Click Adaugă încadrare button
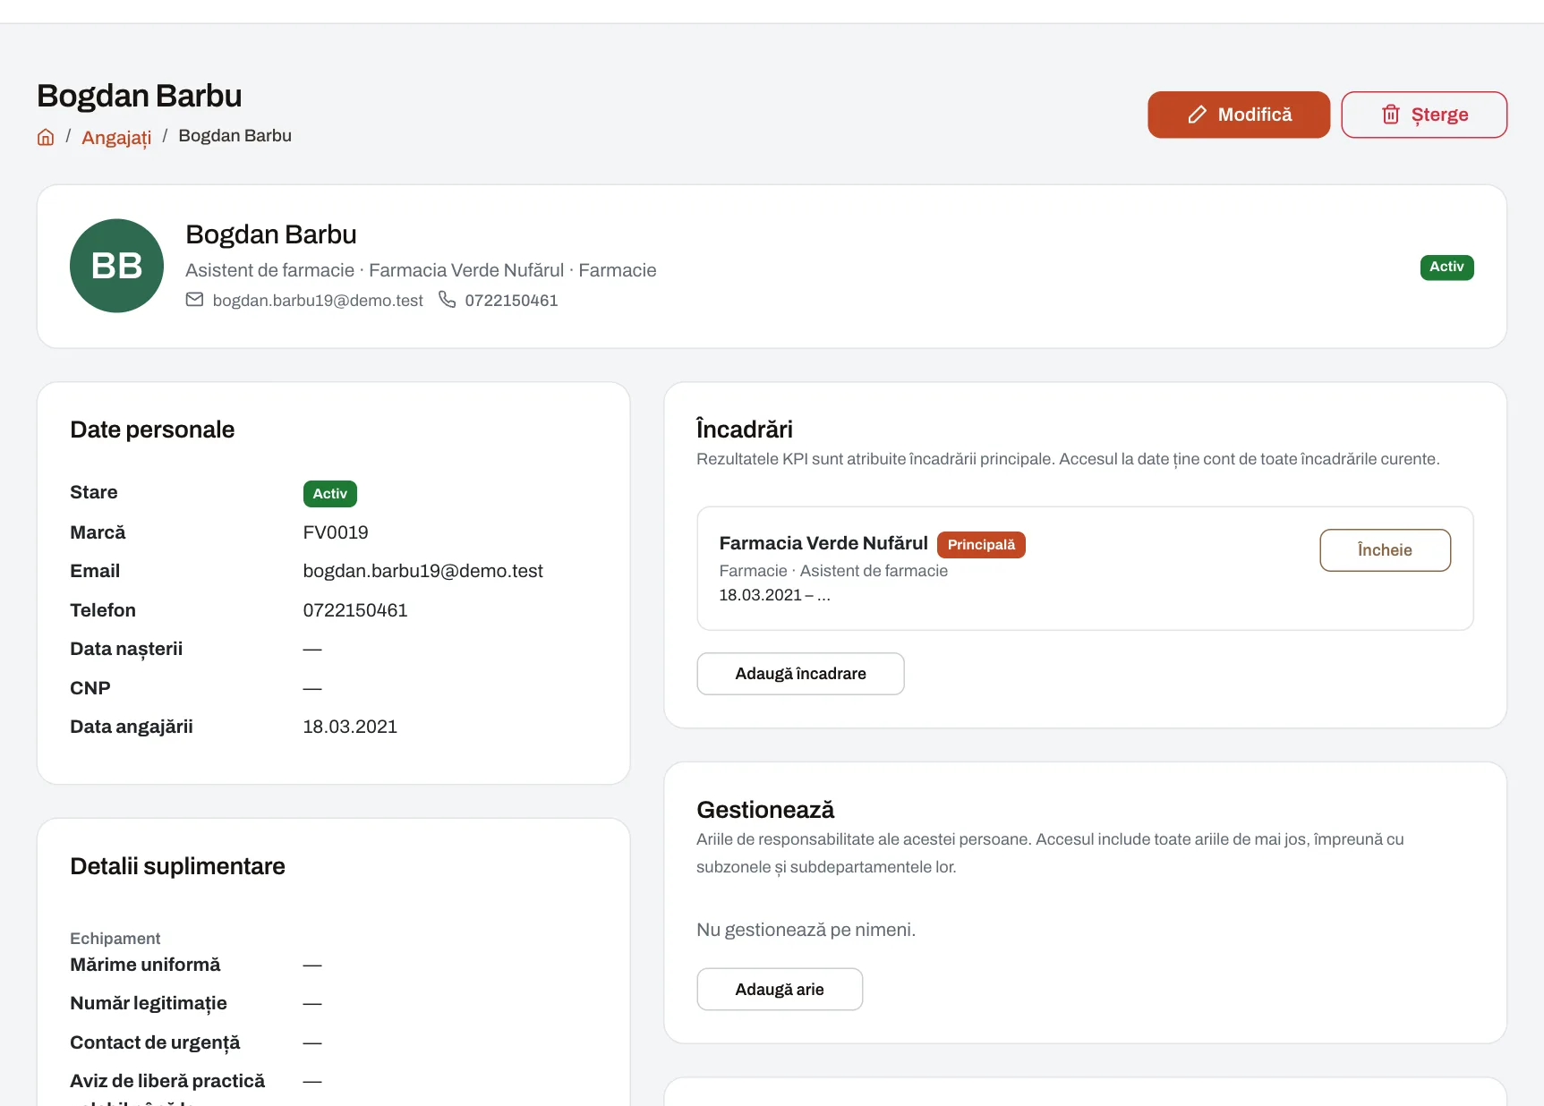The image size is (1544, 1106). coord(800,674)
